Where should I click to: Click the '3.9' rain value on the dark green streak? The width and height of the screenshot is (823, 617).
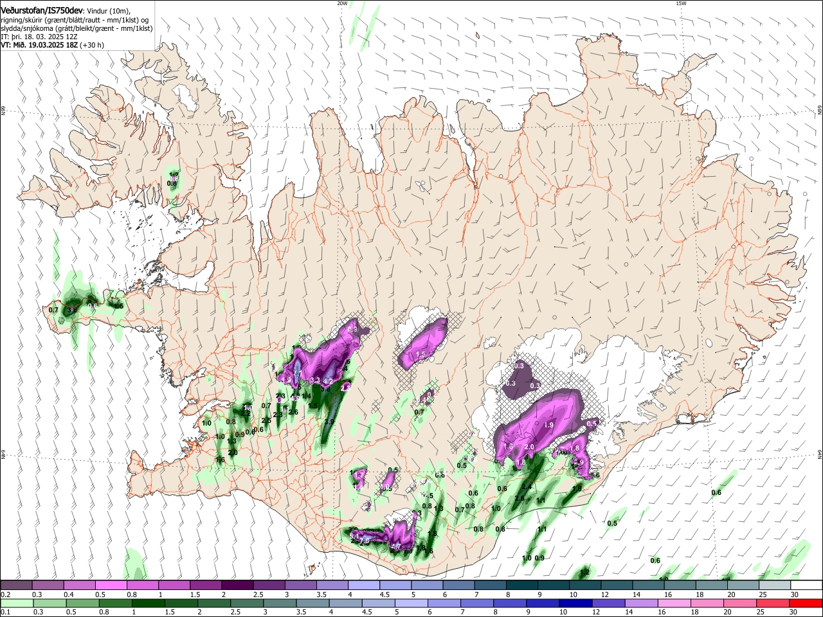pos(330,422)
